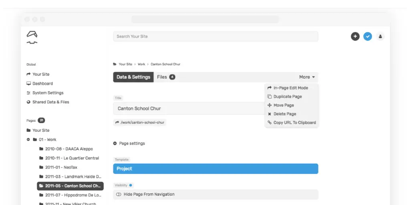The width and height of the screenshot is (410, 205).
Task: Select Your Site in the Pages tree
Action: pyautogui.click(x=41, y=130)
